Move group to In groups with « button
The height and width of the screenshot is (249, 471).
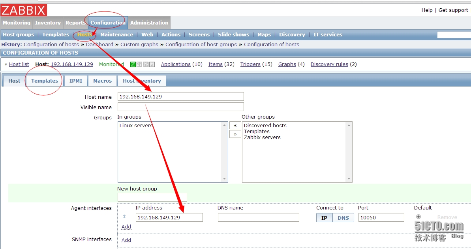[x=235, y=125]
